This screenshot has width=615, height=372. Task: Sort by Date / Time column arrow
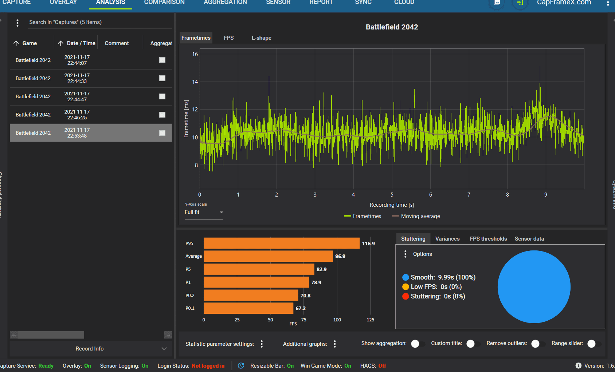tap(60, 43)
